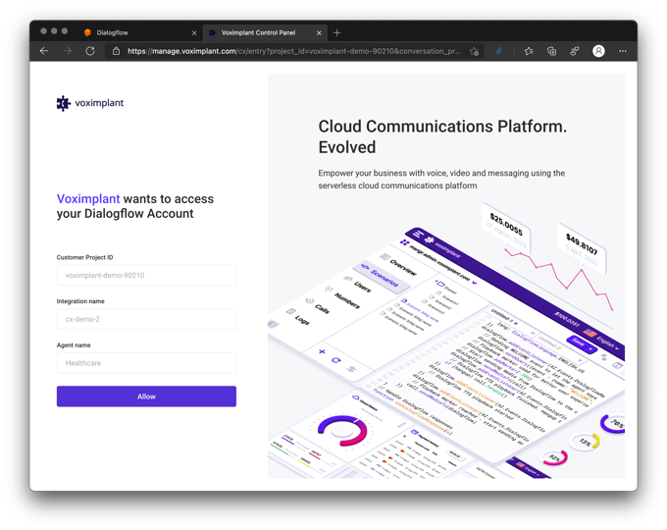Open browser settings ellipsis menu
The image size is (667, 530).
tap(623, 51)
